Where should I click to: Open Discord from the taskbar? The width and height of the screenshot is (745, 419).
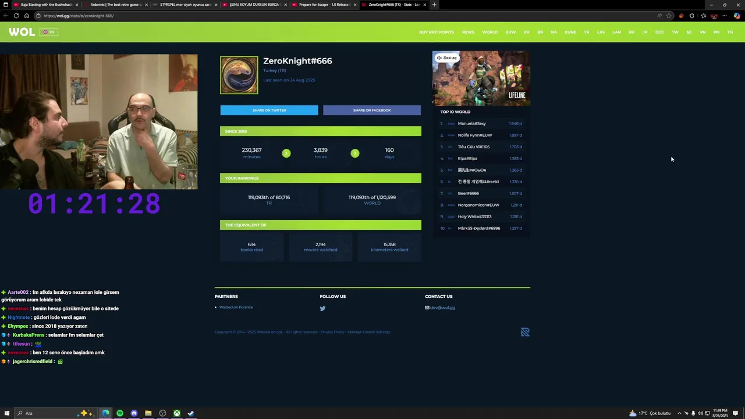click(x=134, y=413)
